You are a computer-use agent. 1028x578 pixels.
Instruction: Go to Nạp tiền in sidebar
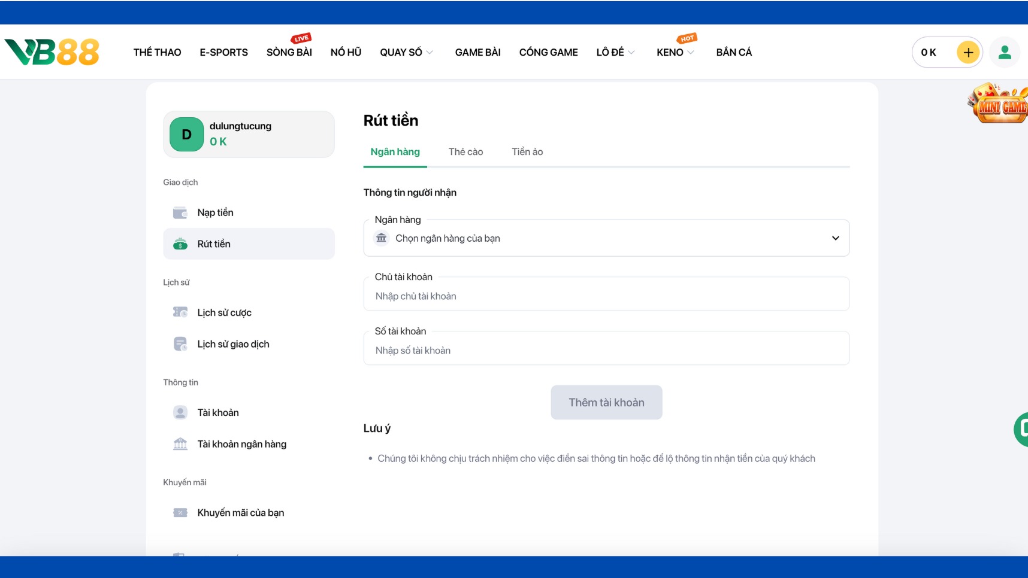249,212
